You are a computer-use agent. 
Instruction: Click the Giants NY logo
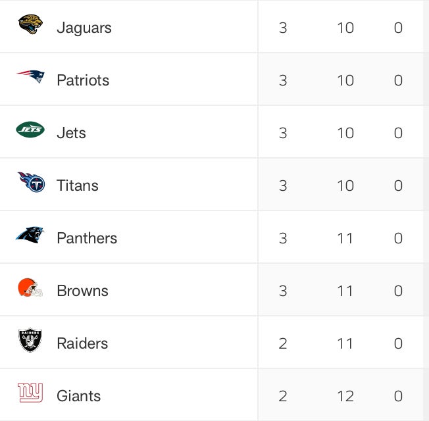tap(30, 393)
